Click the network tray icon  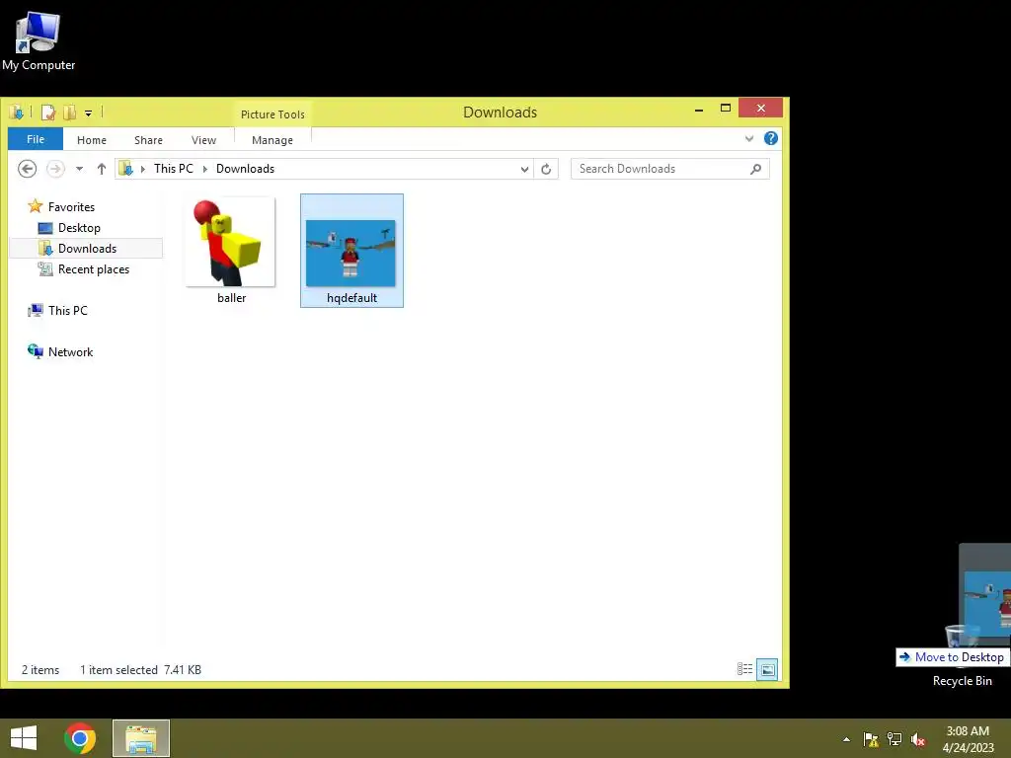pos(894,739)
